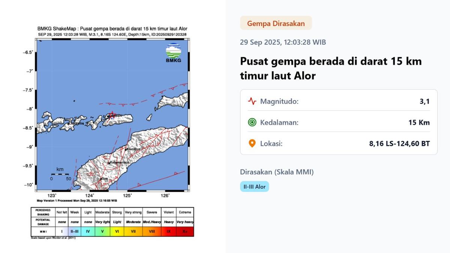Screen dimensions: 450x253
Task: Click the km distance scale bar
Action: (x=60, y=174)
